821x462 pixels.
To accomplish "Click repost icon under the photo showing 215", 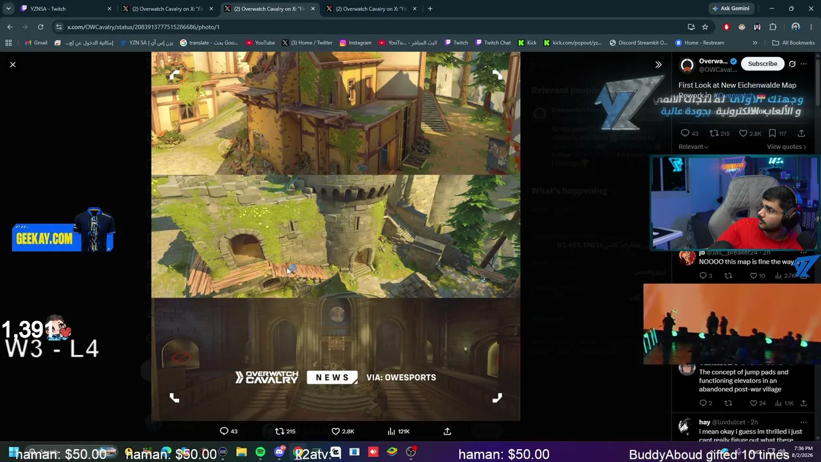I will 285,431.
